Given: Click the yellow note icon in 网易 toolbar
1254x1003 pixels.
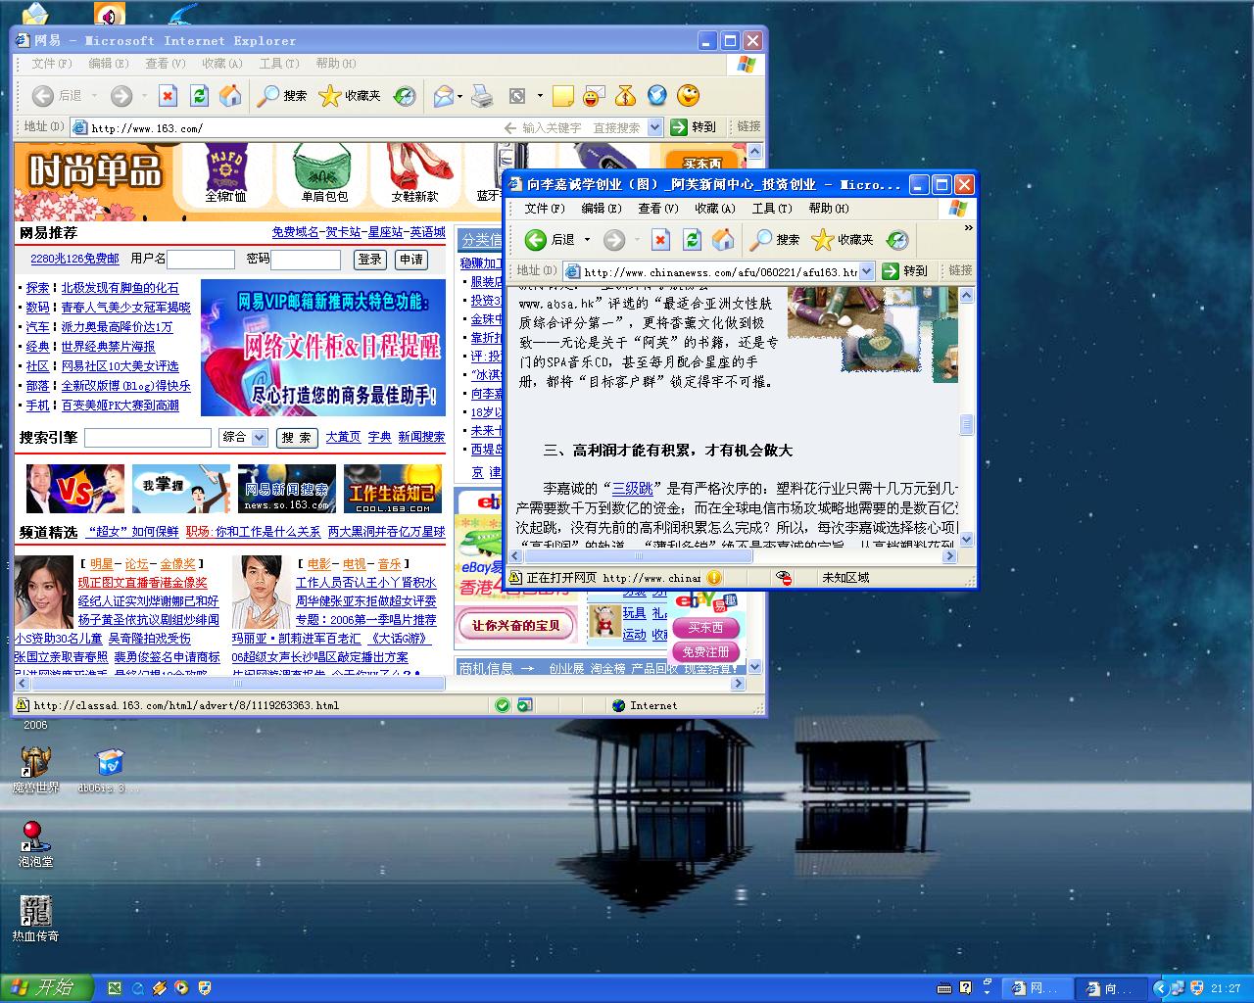Looking at the screenshot, I should 562,96.
